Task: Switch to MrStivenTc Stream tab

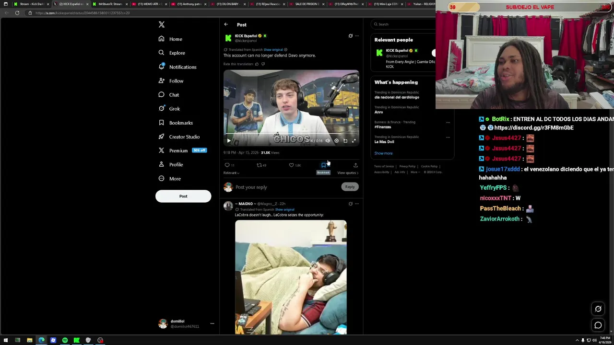Action: tap(110, 4)
